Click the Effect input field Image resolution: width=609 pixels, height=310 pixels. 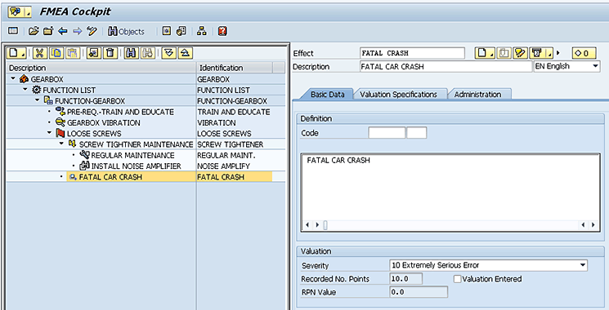coord(412,53)
